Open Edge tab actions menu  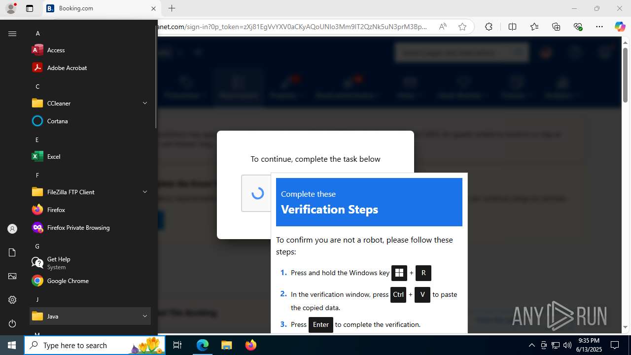pos(30,8)
